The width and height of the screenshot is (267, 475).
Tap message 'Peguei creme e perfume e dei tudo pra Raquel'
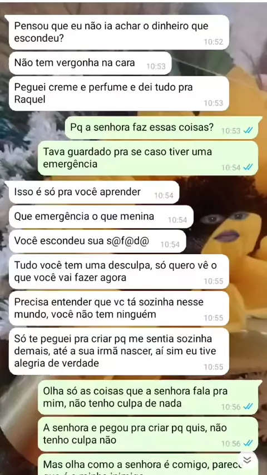(x=119, y=93)
